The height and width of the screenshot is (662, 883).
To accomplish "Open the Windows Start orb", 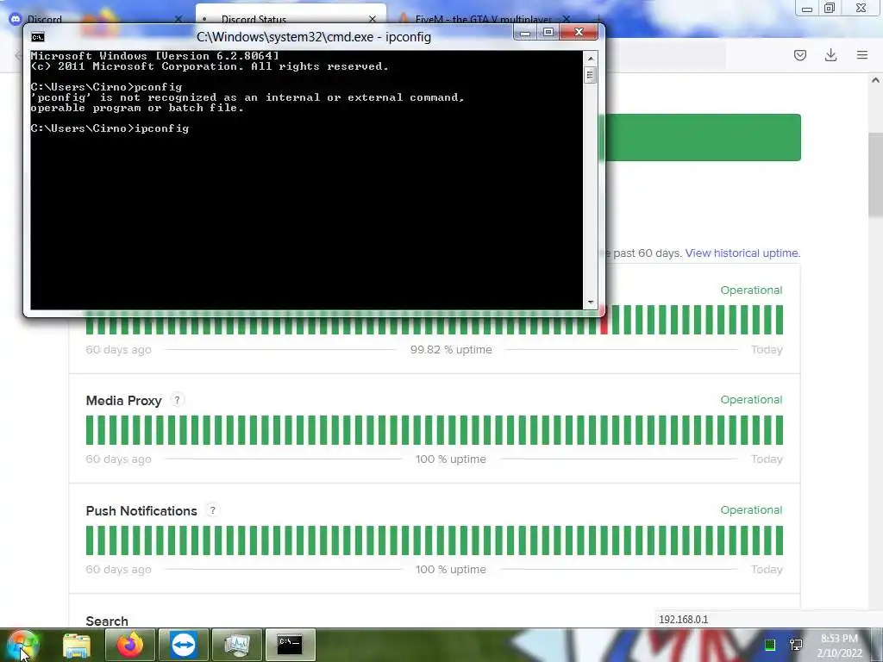I will (x=22, y=645).
